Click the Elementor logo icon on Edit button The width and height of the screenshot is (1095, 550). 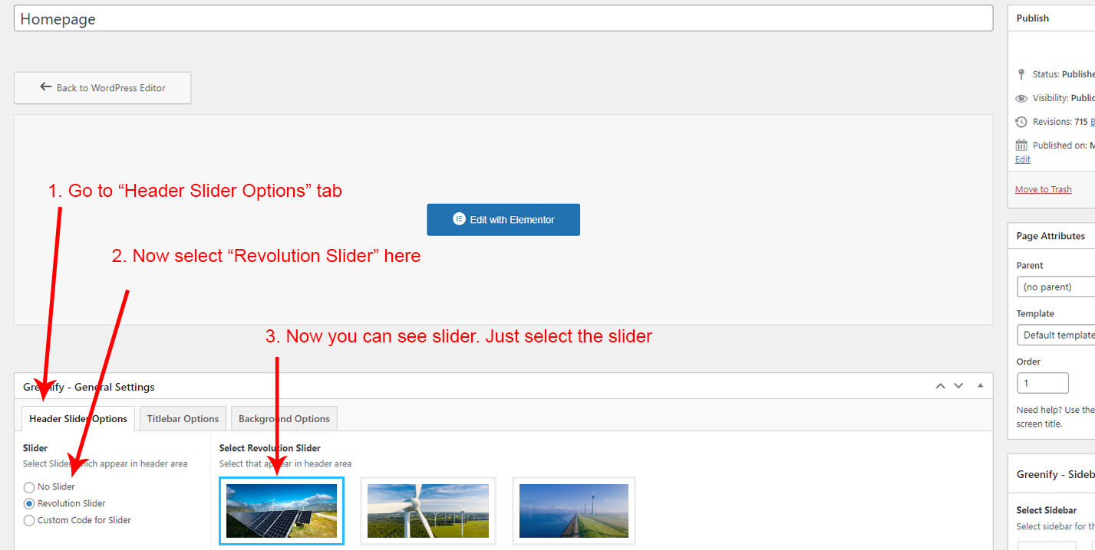[459, 219]
